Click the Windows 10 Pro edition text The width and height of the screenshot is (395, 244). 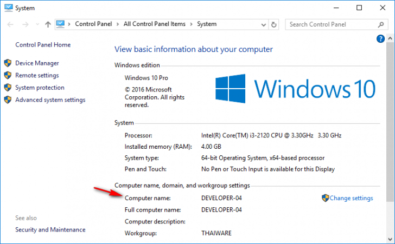pos(146,78)
